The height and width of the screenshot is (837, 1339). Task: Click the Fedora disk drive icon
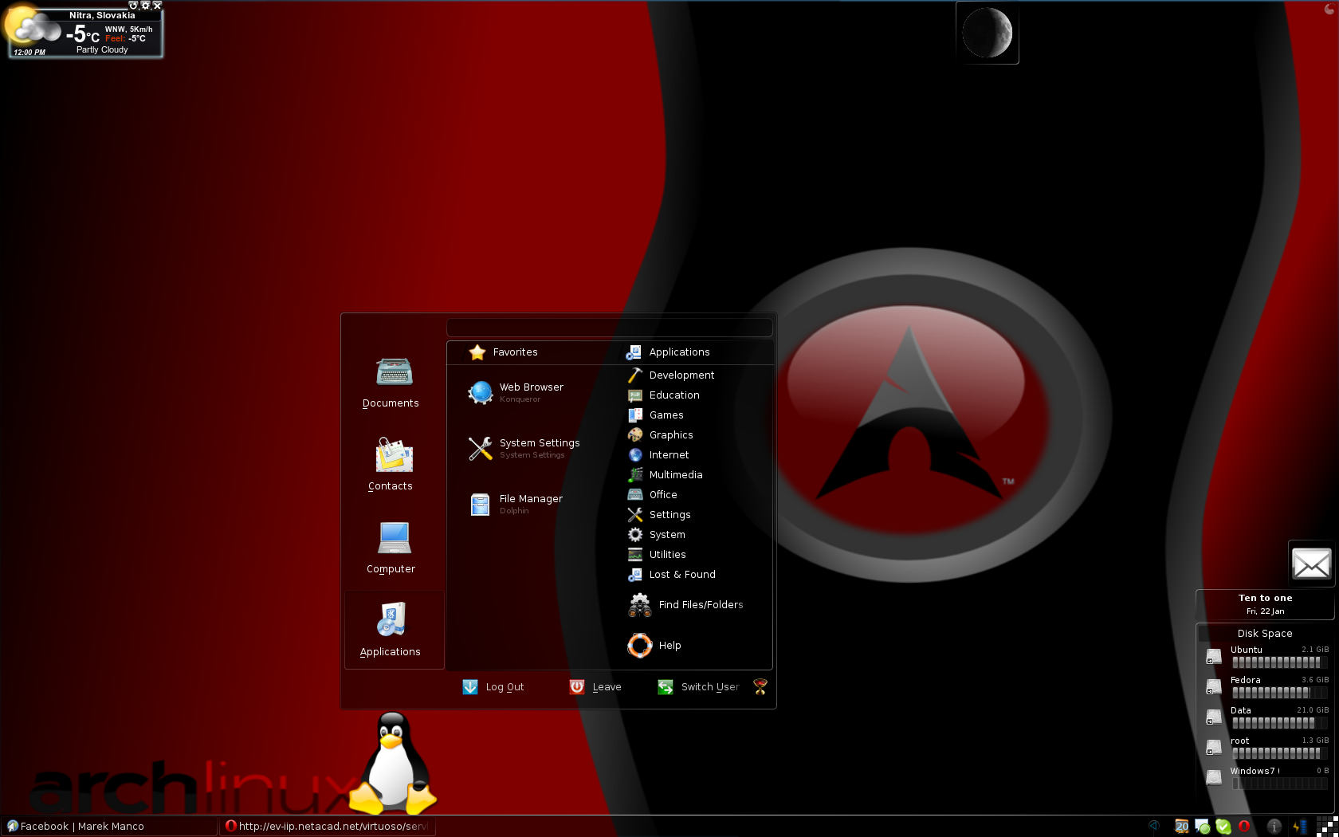coord(1214,687)
